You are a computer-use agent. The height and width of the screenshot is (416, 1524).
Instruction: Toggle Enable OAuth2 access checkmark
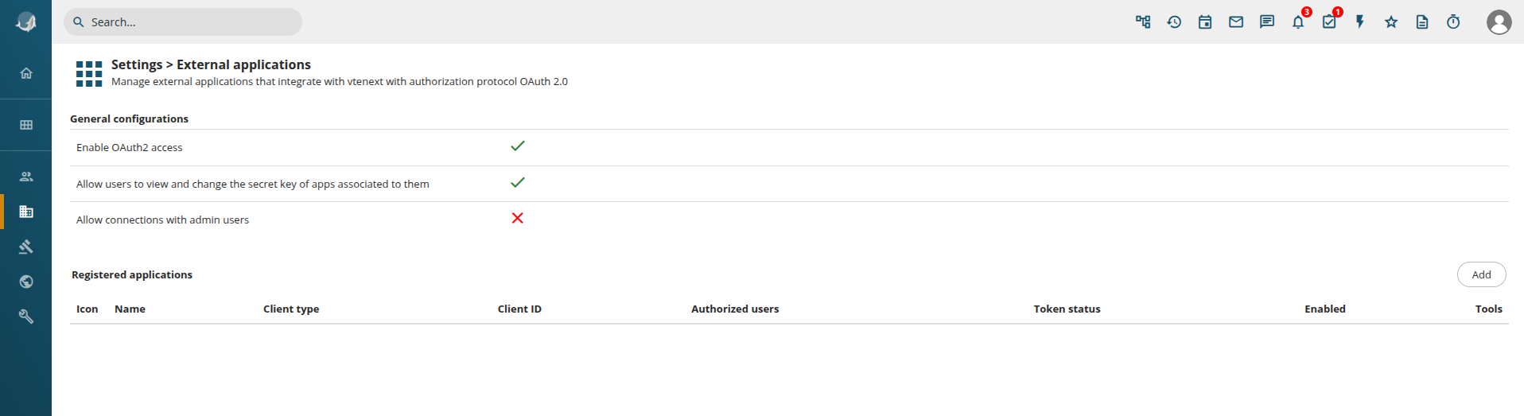point(518,146)
